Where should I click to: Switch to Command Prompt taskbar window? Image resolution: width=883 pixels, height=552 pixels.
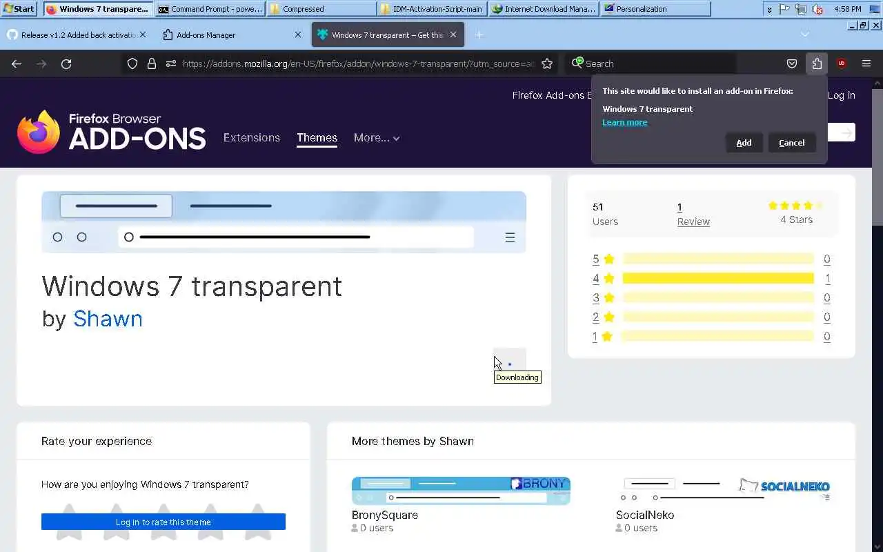point(210,8)
